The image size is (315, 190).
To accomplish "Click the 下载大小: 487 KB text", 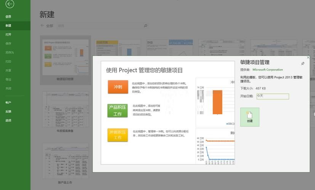I will point(253,88).
